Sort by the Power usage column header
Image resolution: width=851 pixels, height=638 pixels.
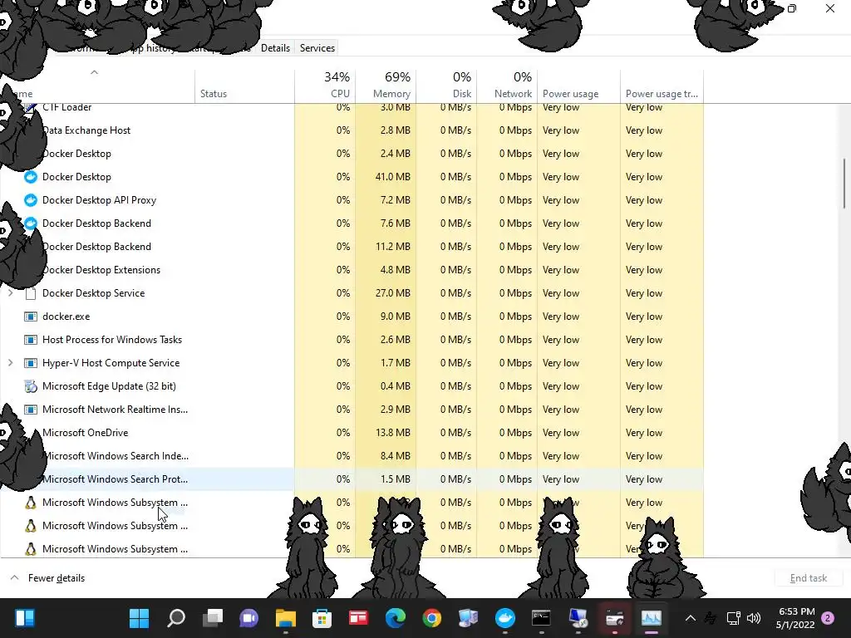click(x=578, y=86)
